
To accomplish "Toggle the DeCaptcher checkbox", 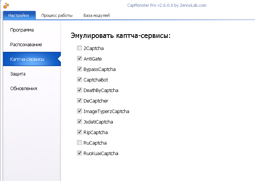I will click(79, 101).
